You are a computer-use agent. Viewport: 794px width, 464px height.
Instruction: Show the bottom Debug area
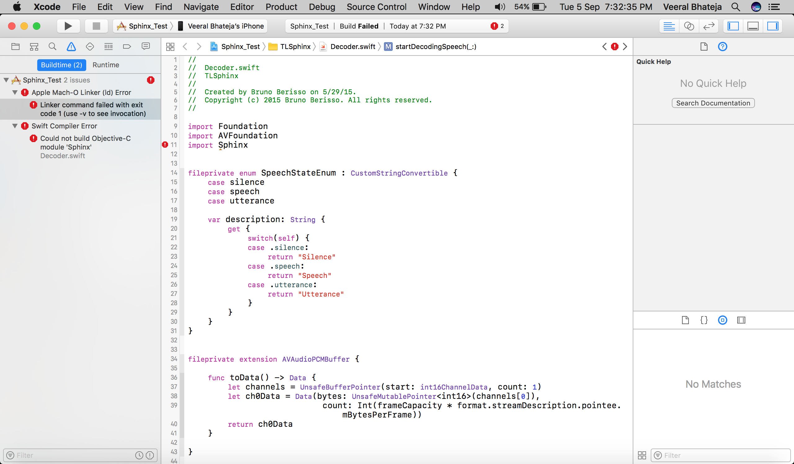[753, 26]
